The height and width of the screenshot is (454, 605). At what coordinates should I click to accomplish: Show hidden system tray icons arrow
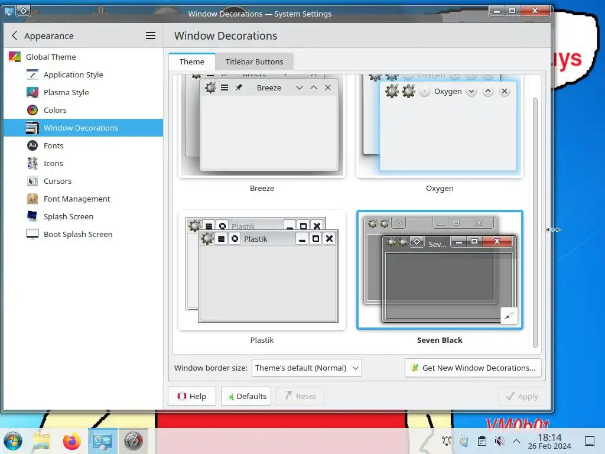pos(516,441)
